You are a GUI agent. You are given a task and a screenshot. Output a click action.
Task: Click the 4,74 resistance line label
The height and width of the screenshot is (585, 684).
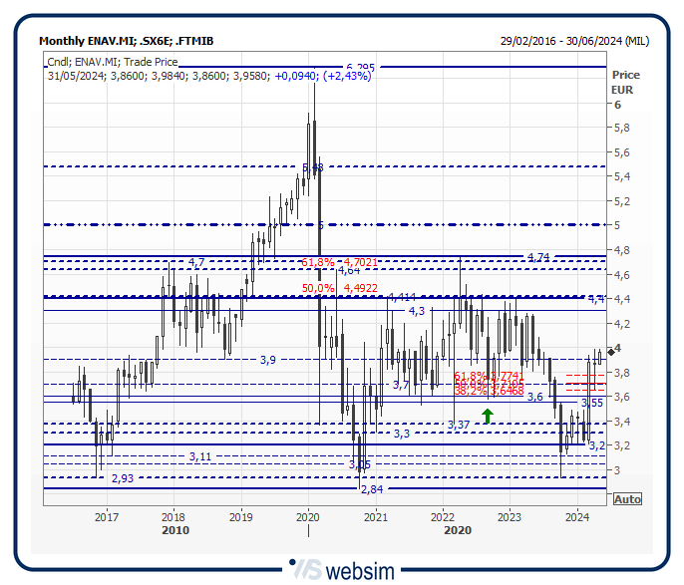(x=537, y=257)
